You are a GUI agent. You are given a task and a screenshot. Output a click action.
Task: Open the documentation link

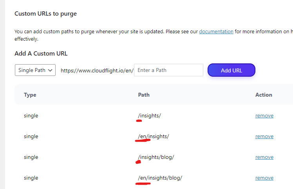point(216,31)
